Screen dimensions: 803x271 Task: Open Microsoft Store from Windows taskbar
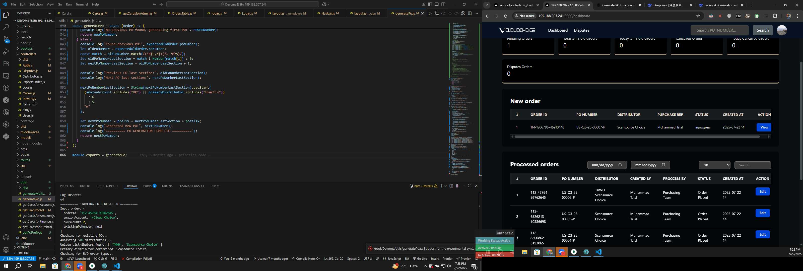55,266
